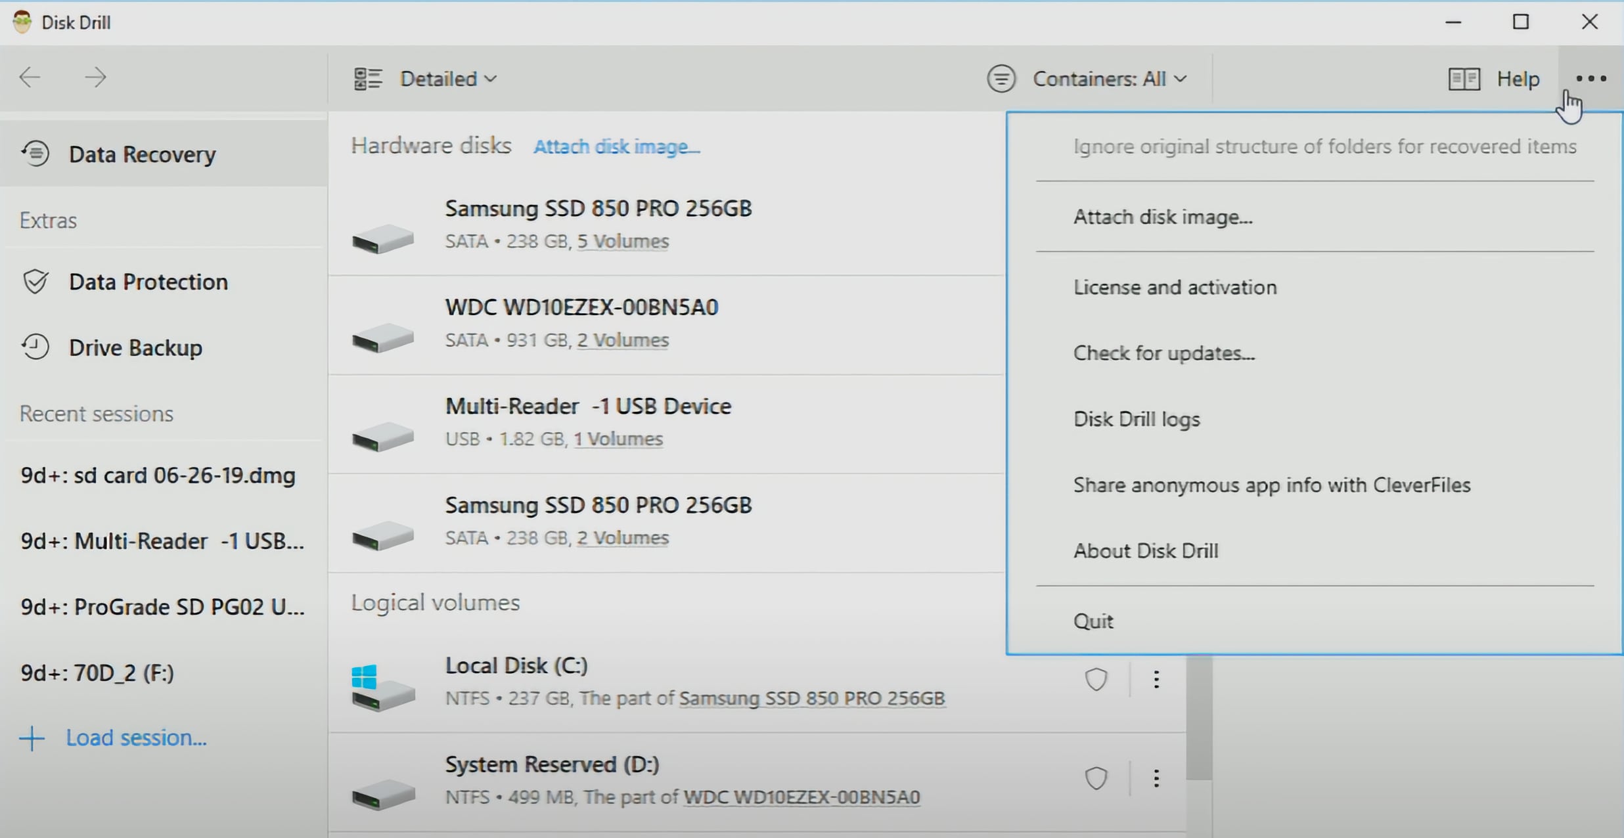Click the Containers filter icon
The height and width of the screenshot is (838, 1624).
click(1001, 79)
